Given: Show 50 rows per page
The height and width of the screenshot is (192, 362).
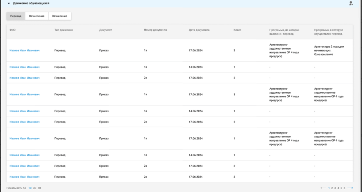Looking at the screenshot, I should click(x=39, y=188).
